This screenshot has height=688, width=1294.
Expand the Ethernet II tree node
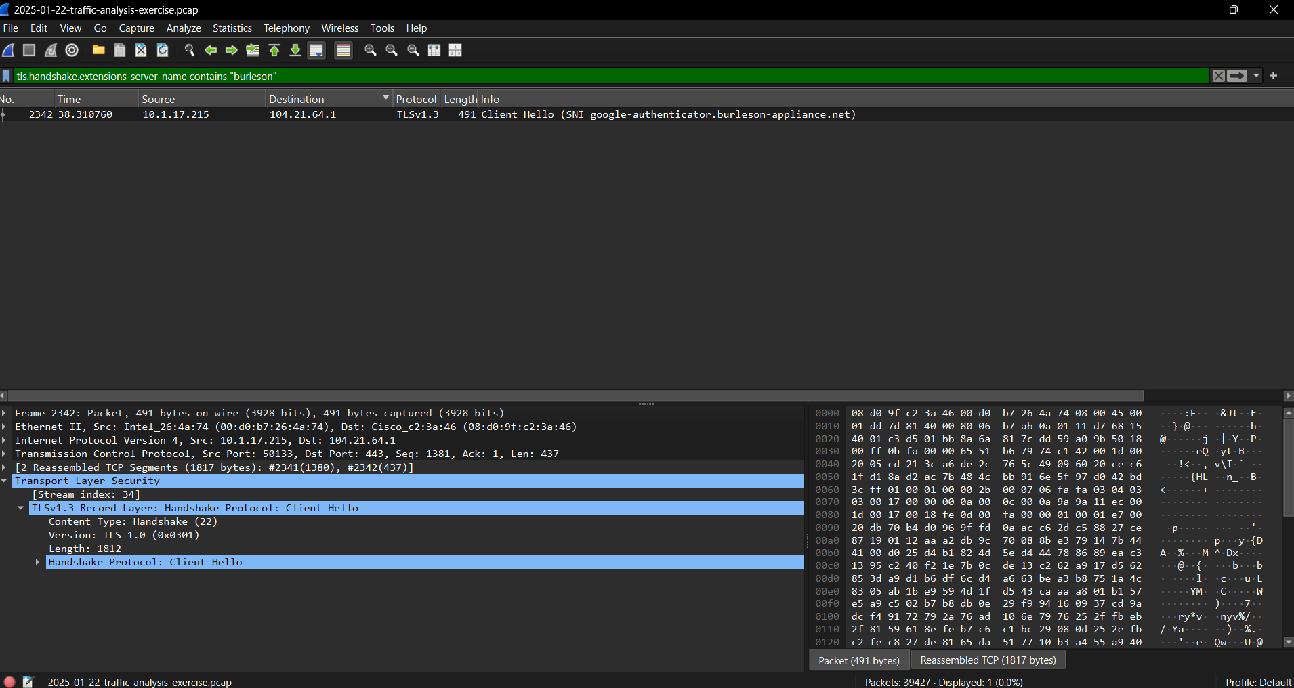point(4,427)
